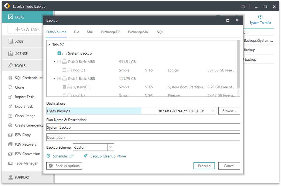Click the Export Task icon

tap(10, 107)
